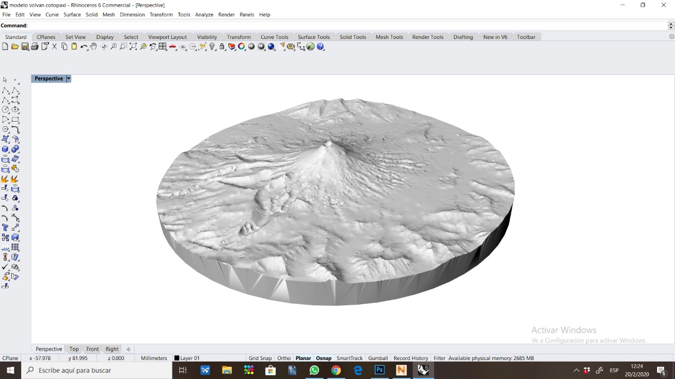Image resolution: width=675 pixels, height=379 pixels.
Task: Open Google Chrome from the taskbar
Action: 336,371
